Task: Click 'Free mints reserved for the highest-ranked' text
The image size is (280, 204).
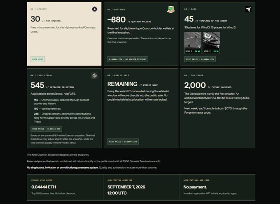Action: (63, 30)
